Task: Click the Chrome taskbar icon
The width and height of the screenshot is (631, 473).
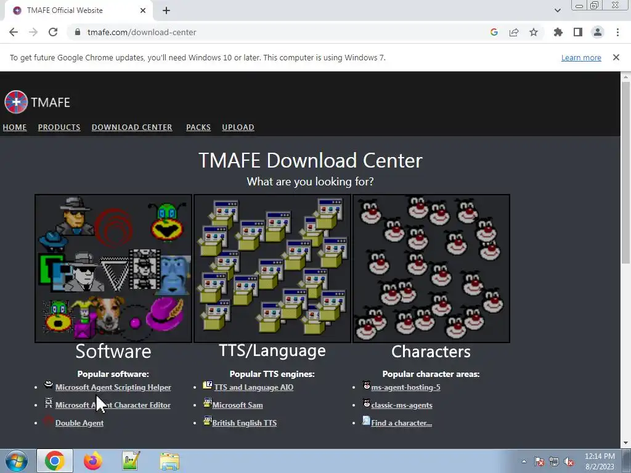Action: click(x=55, y=461)
